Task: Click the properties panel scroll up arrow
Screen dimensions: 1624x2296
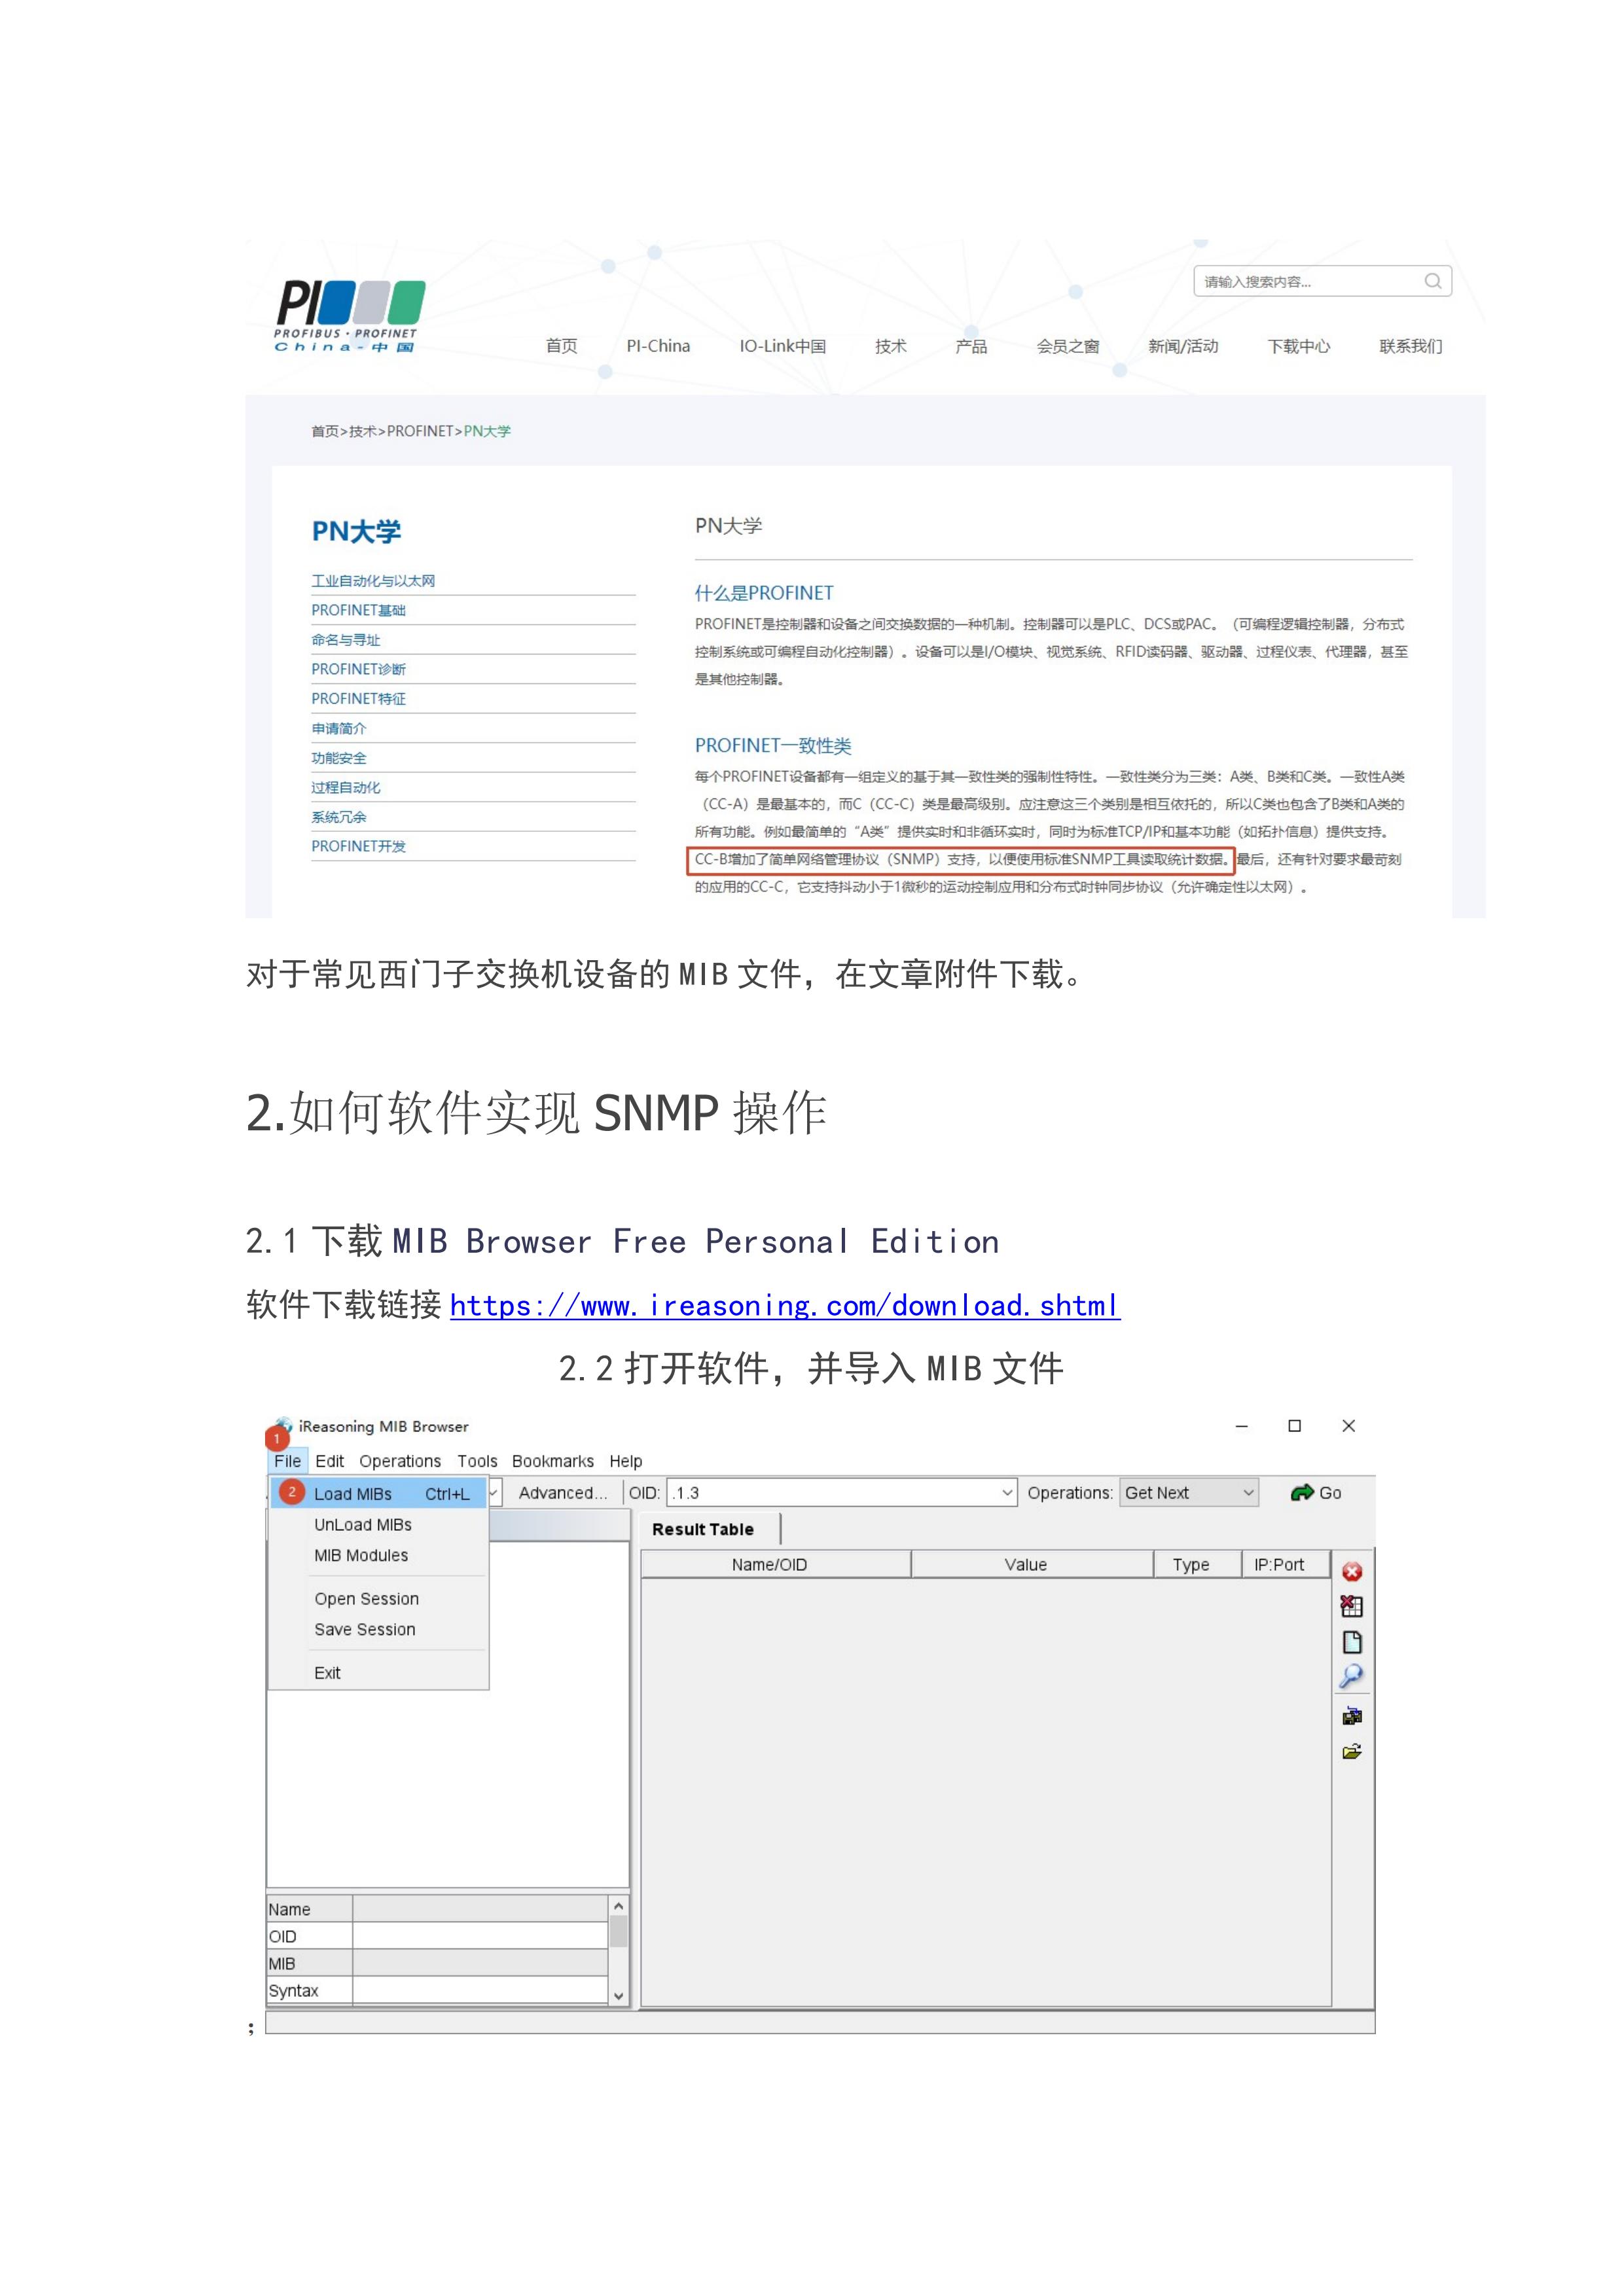Action: tap(618, 1906)
